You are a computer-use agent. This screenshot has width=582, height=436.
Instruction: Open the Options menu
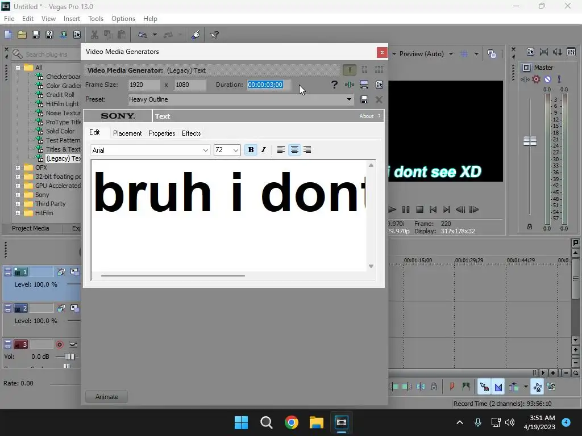coord(123,19)
